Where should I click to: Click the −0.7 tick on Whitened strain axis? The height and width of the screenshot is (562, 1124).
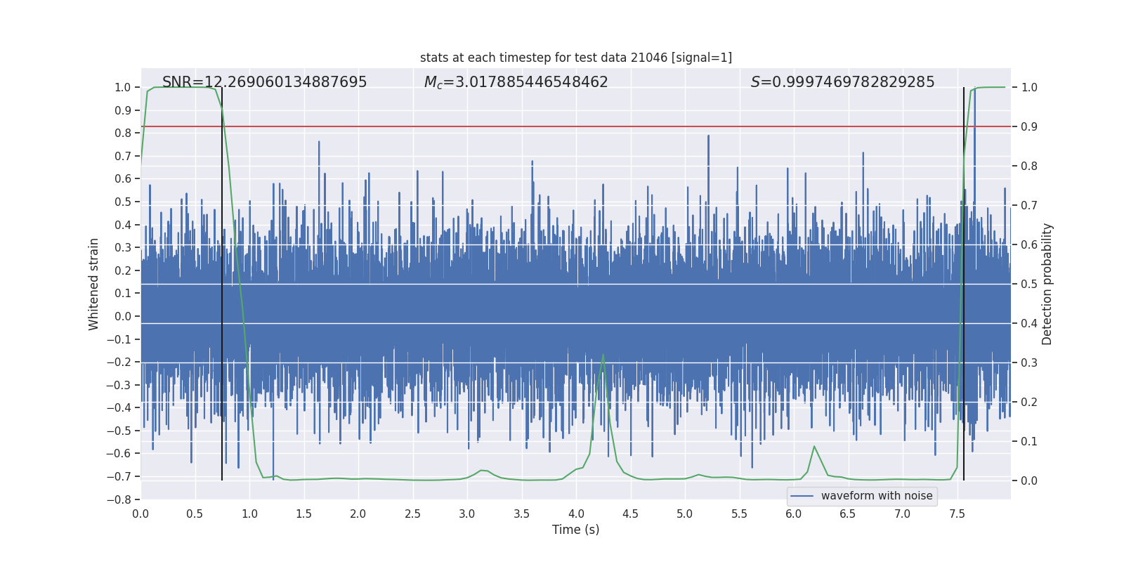click(x=119, y=477)
